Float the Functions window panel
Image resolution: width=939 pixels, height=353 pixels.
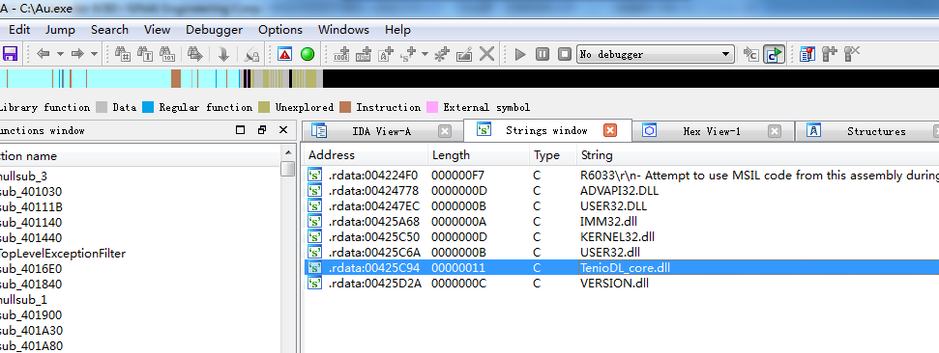(x=262, y=130)
